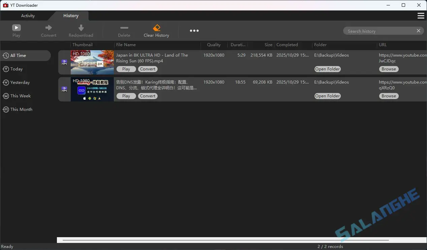Click the Japan 8K video thumbnail

click(x=92, y=62)
